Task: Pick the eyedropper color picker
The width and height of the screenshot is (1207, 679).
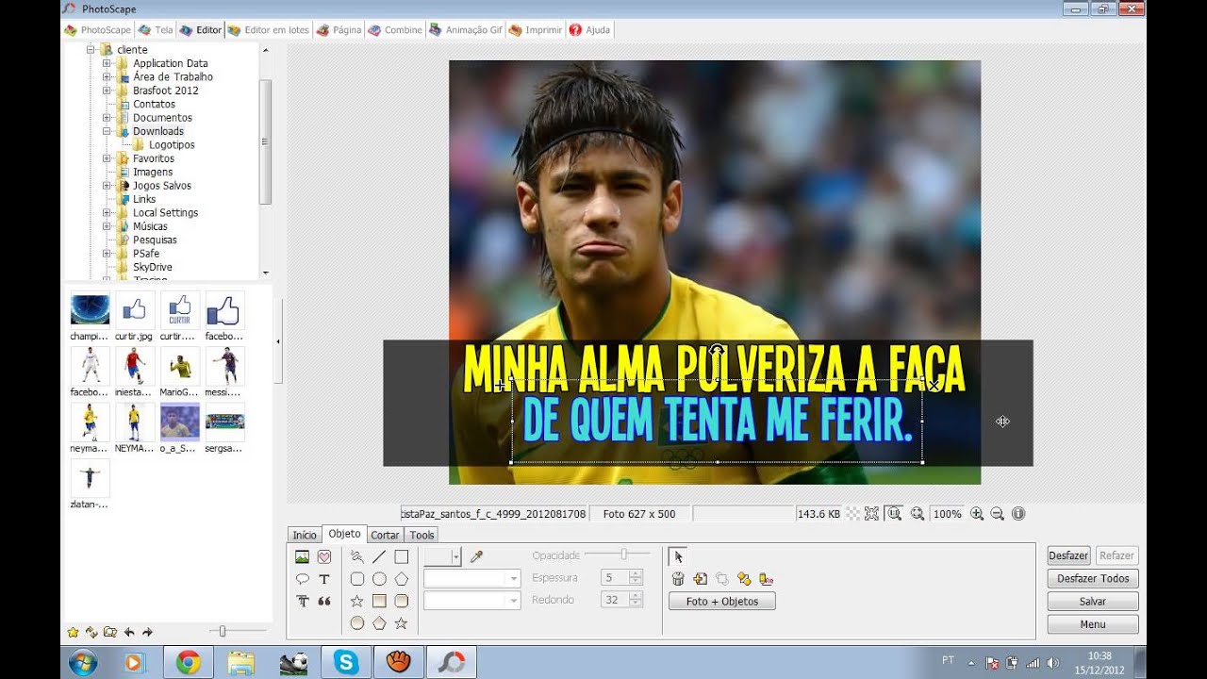Action: 477,556
